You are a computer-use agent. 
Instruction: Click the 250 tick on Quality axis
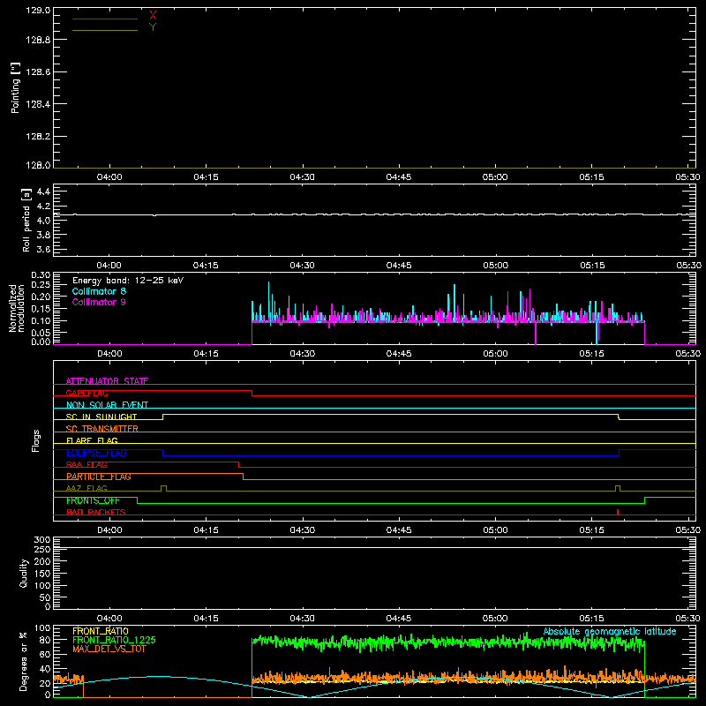(42, 549)
